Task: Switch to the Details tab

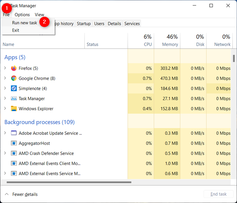Action: [x=114, y=23]
